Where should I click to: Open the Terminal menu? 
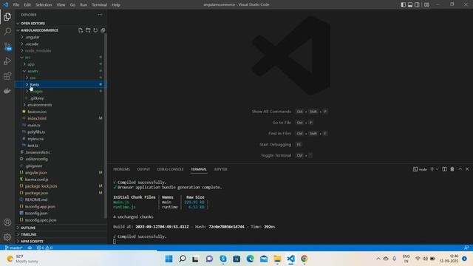(x=99, y=4)
